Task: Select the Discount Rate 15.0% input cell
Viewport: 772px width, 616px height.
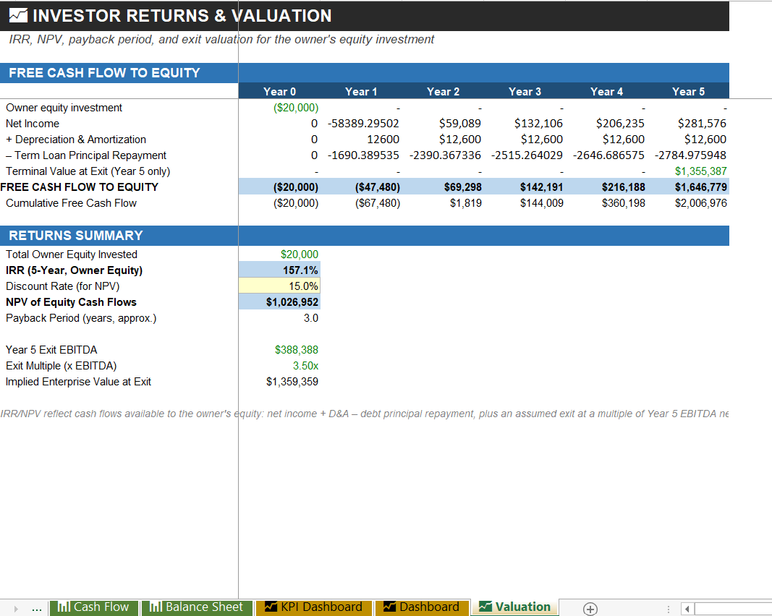Action: pyautogui.click(x=279, y=286)
